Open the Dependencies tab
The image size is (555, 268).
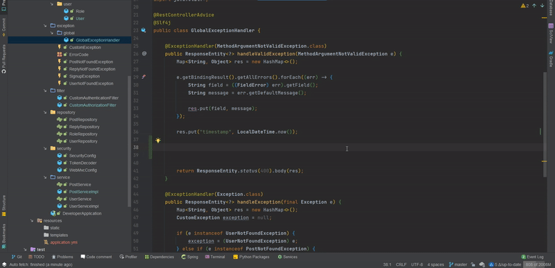point(160,257)
